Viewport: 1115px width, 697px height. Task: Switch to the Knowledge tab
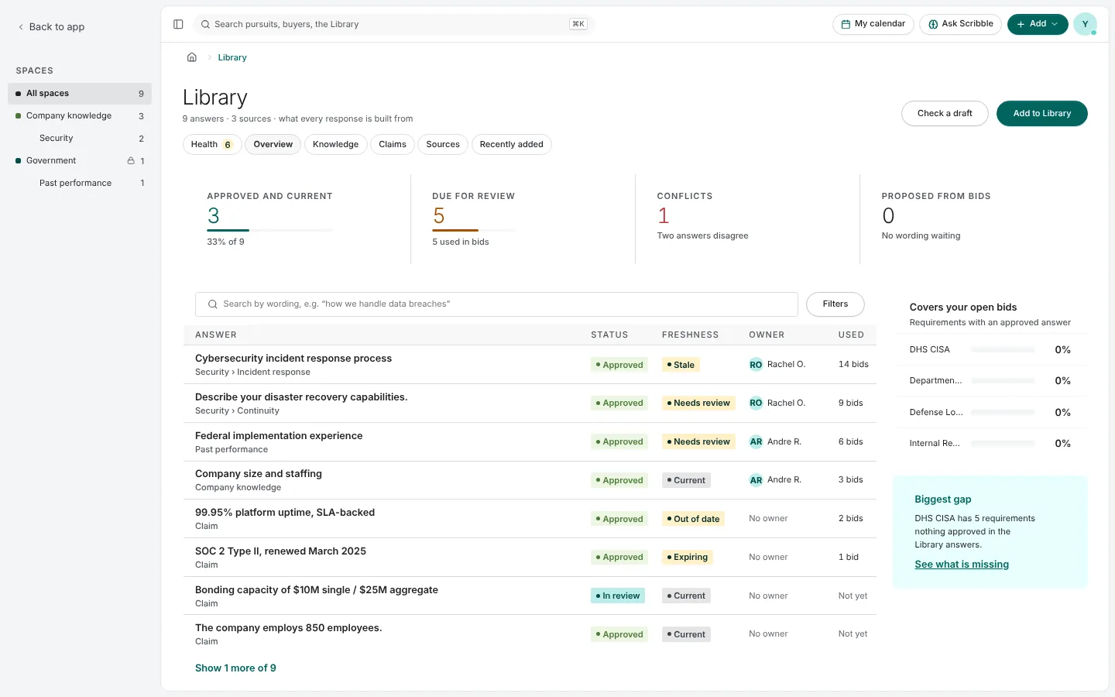coord(335,144)
